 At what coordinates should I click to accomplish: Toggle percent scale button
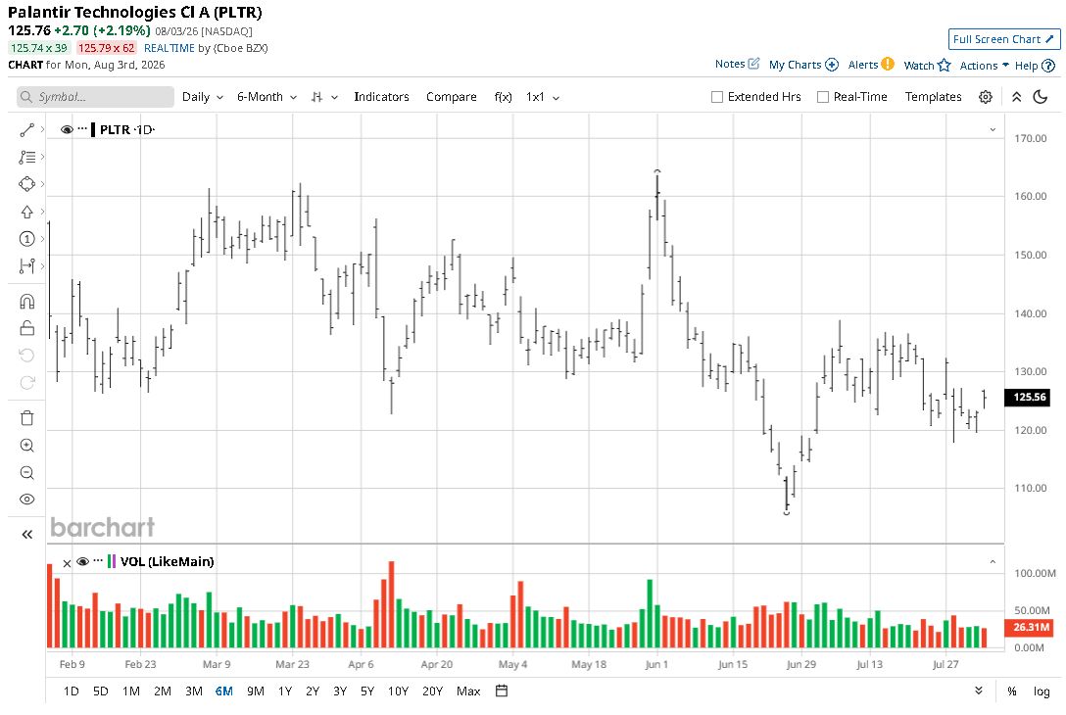click(x=1011, y=691)
